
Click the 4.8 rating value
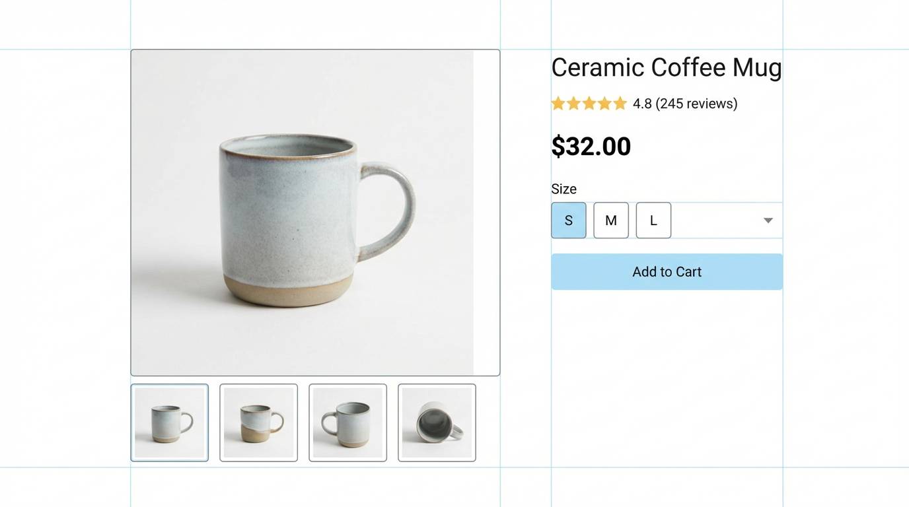point(641,103)
